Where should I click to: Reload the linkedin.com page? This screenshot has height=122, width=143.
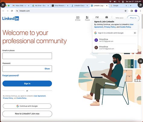[12, 11]
